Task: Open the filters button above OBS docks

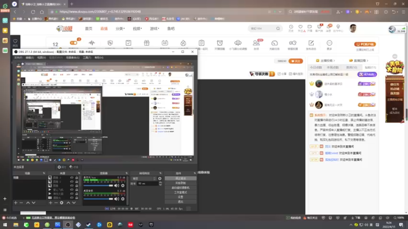Action: click(74, 167)
